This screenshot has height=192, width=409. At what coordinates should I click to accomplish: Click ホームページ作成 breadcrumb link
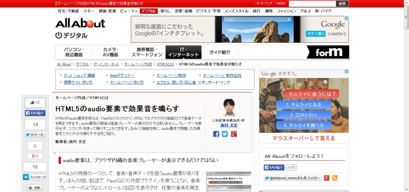pyautogui.click(x=138, y=64)
